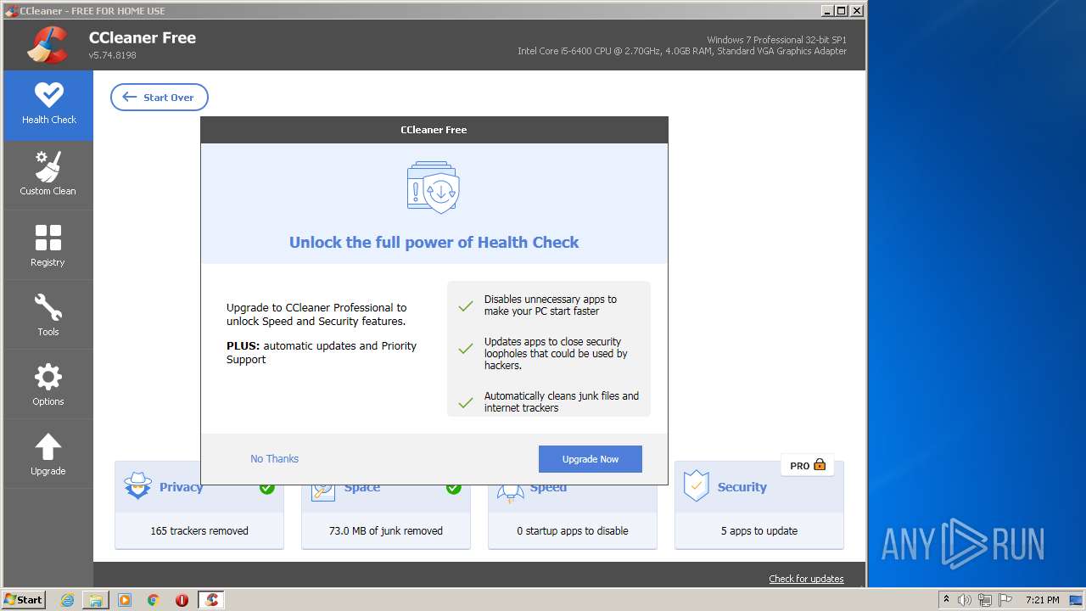Click the CCleaner Free dialog title bar

(434, 130)
